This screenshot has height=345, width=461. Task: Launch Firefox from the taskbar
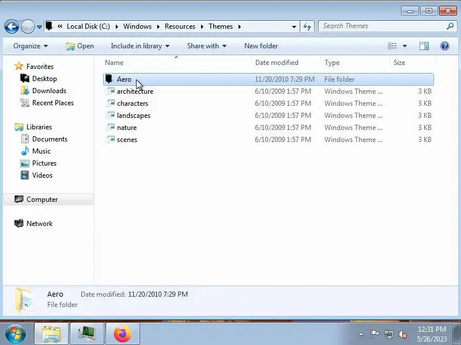coord(123,334)
